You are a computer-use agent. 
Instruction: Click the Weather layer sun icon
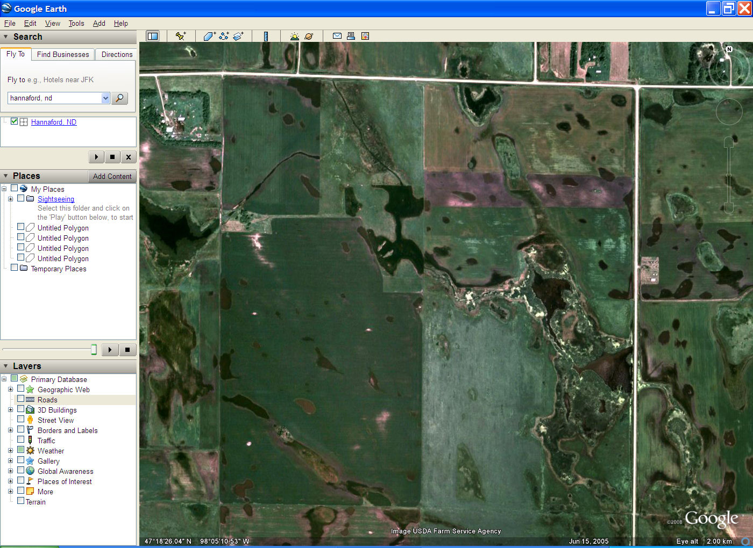pos(30,451)
